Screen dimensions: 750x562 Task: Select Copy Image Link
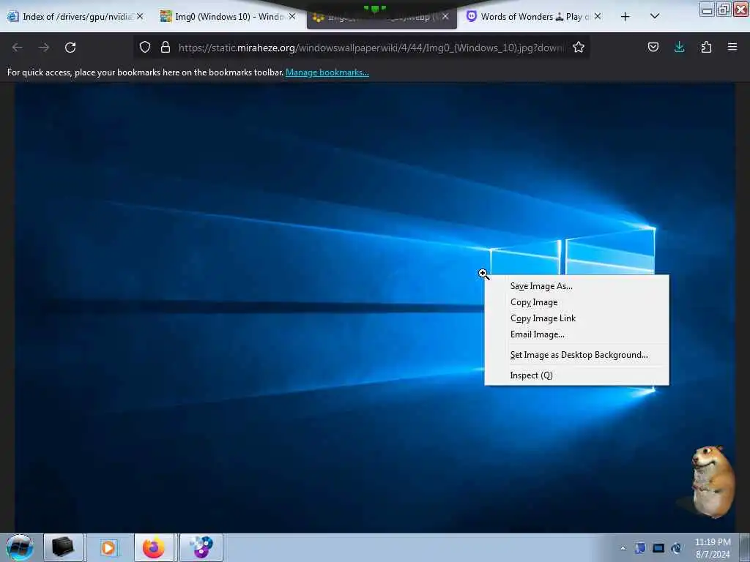[576, 318]
